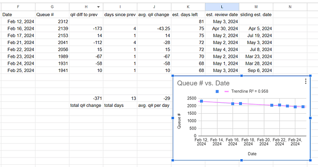
Task: Select the column N header
Action: point(290,7)
